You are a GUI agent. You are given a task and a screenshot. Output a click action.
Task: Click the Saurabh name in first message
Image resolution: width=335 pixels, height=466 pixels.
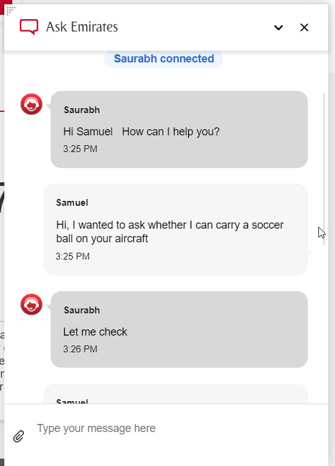[81, 110]
